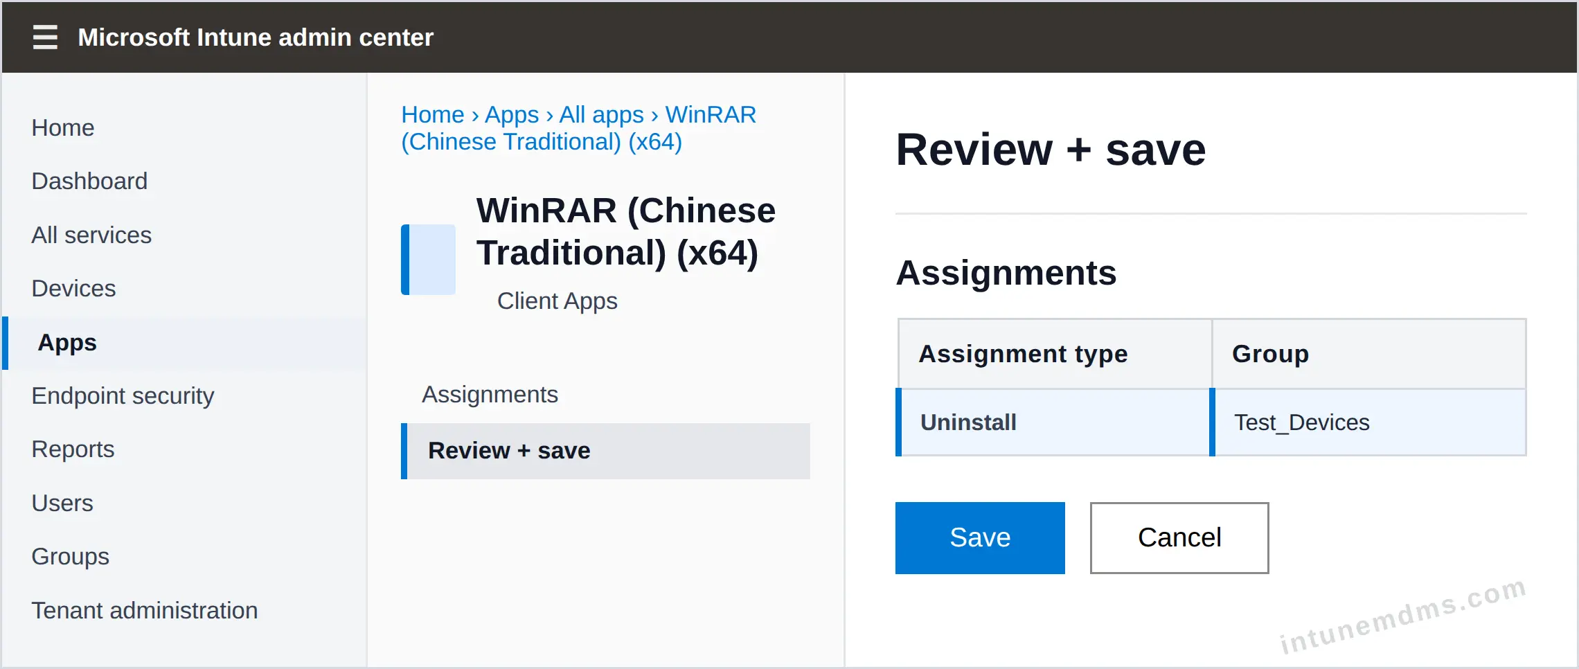The height and width of the screenshot is (669, 1579).
Task: Click the WinRAR app icon thumbnail
Action: coord(429,259)
